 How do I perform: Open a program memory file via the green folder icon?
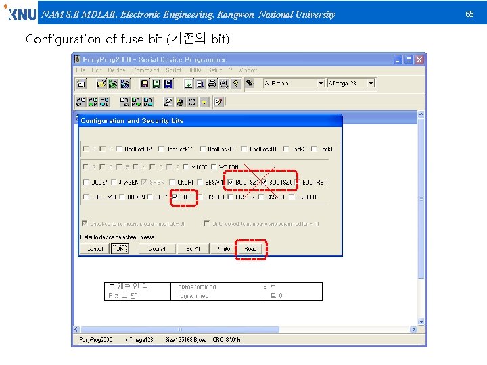click(x=113, y=84)
